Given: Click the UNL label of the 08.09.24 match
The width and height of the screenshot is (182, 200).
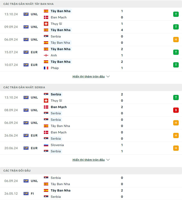Looking at the screenshot, I should click(x=34, y=110).
